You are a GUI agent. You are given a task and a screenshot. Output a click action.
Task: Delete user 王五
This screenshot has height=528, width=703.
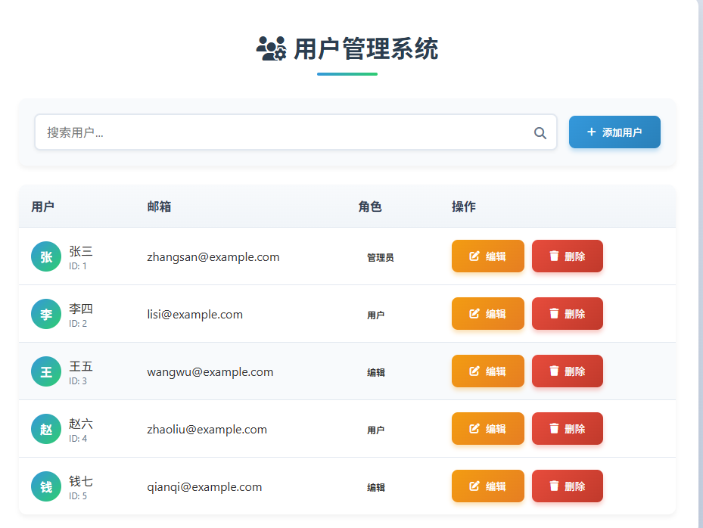point(567,371)
